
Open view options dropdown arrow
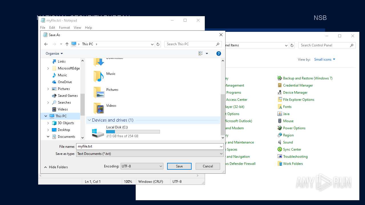pos(207,54)
